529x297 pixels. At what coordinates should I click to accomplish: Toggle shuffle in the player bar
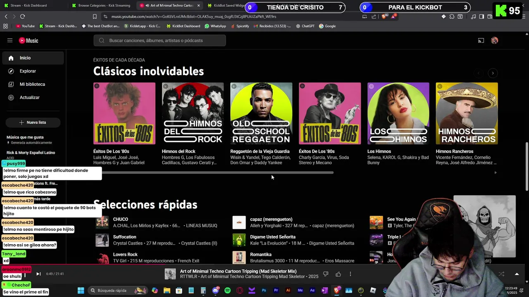click(501, 274)
